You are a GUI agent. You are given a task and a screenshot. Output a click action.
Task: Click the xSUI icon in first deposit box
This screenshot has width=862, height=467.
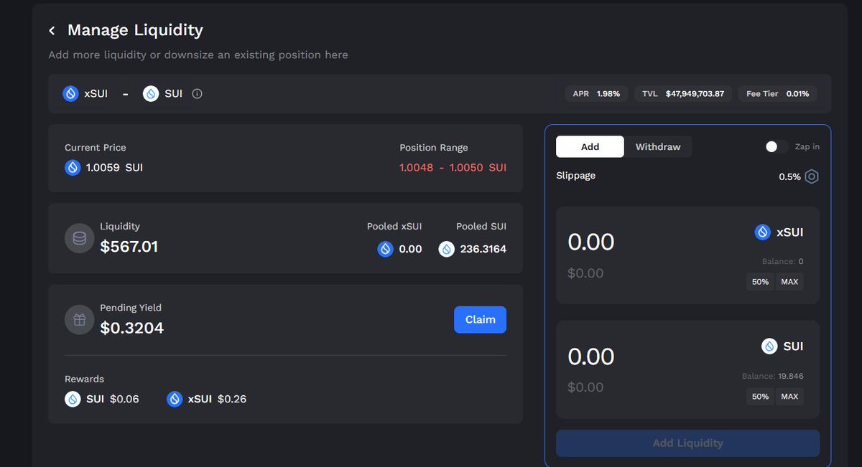[762, 232]
